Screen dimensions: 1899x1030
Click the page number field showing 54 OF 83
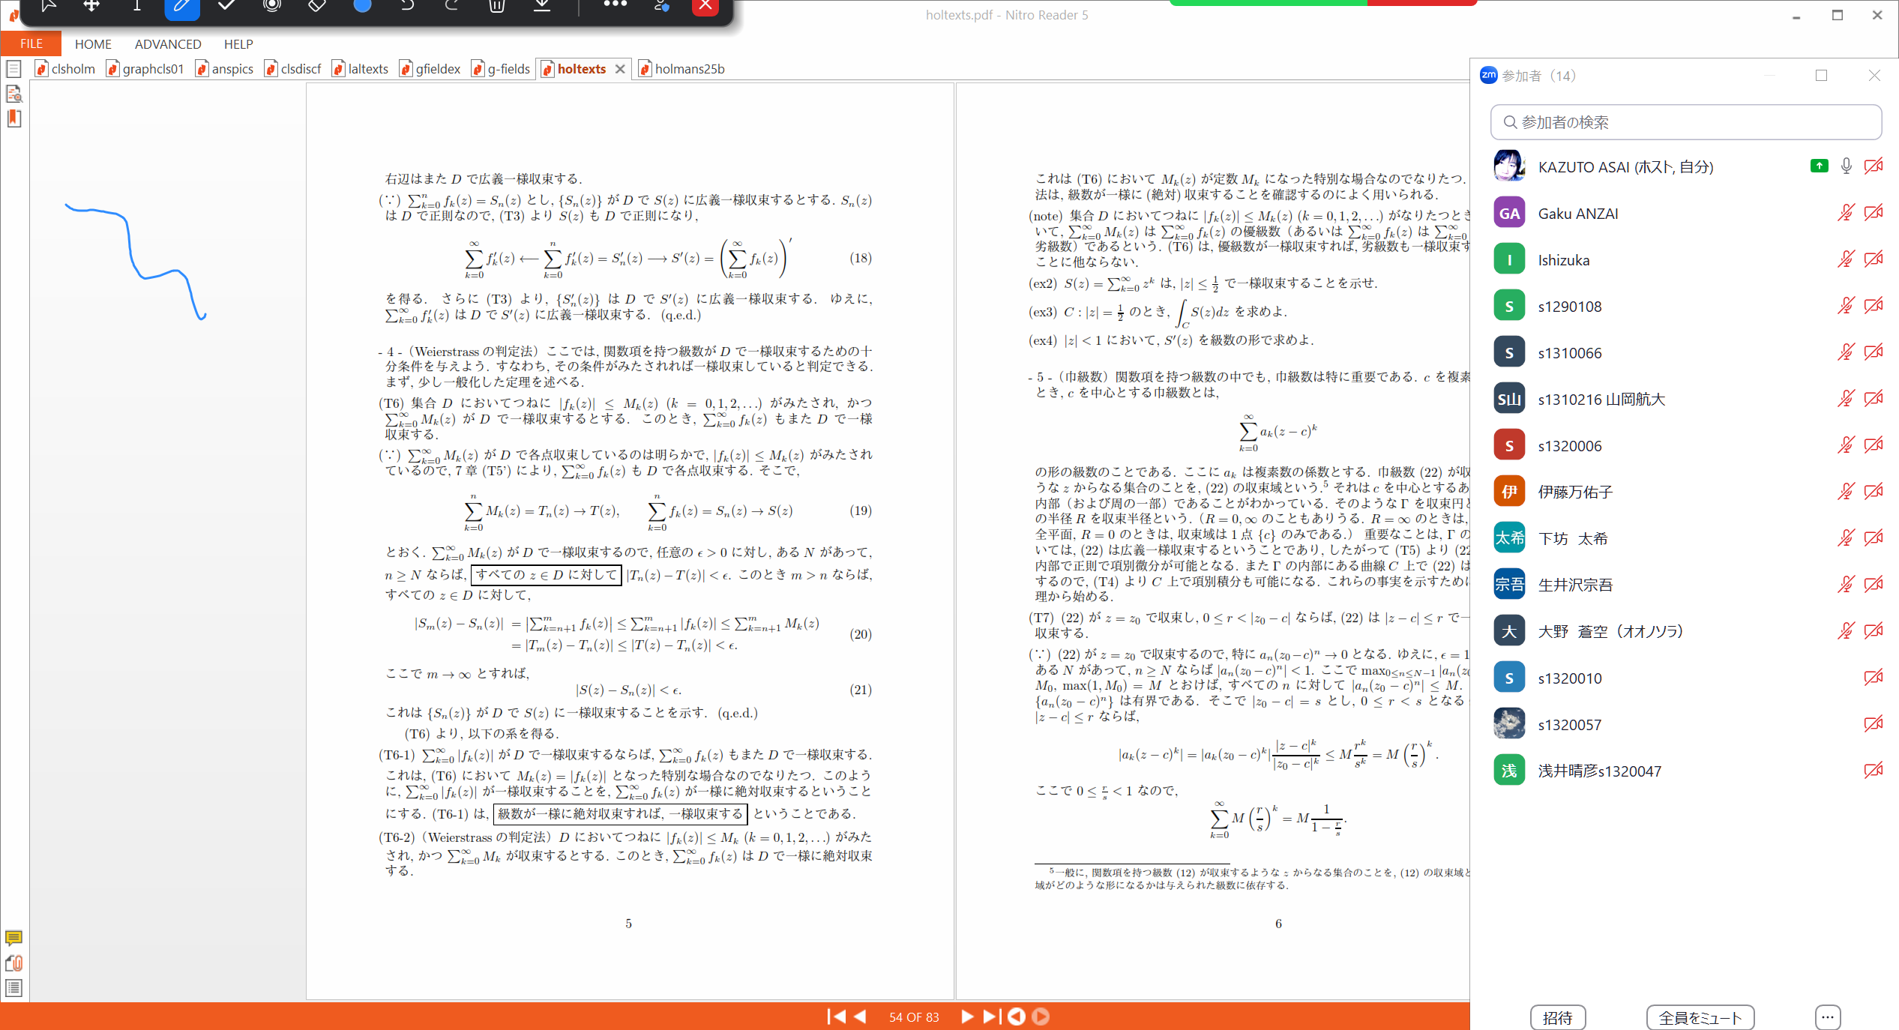[x=914, y=1017]
